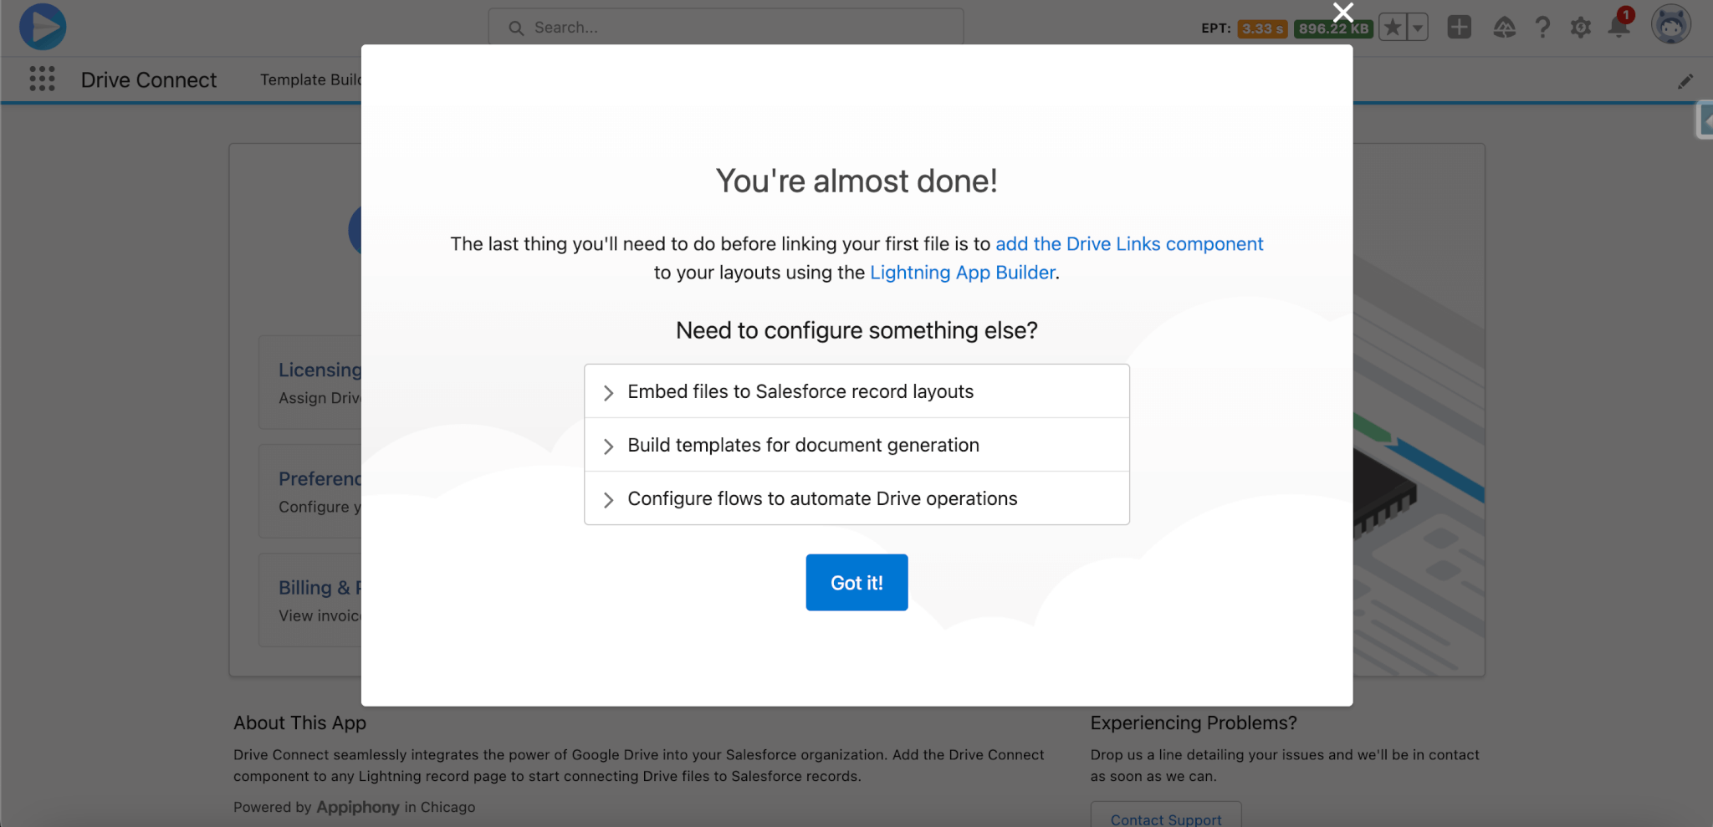Open the user profile avatar

[x=1670, y=24]
